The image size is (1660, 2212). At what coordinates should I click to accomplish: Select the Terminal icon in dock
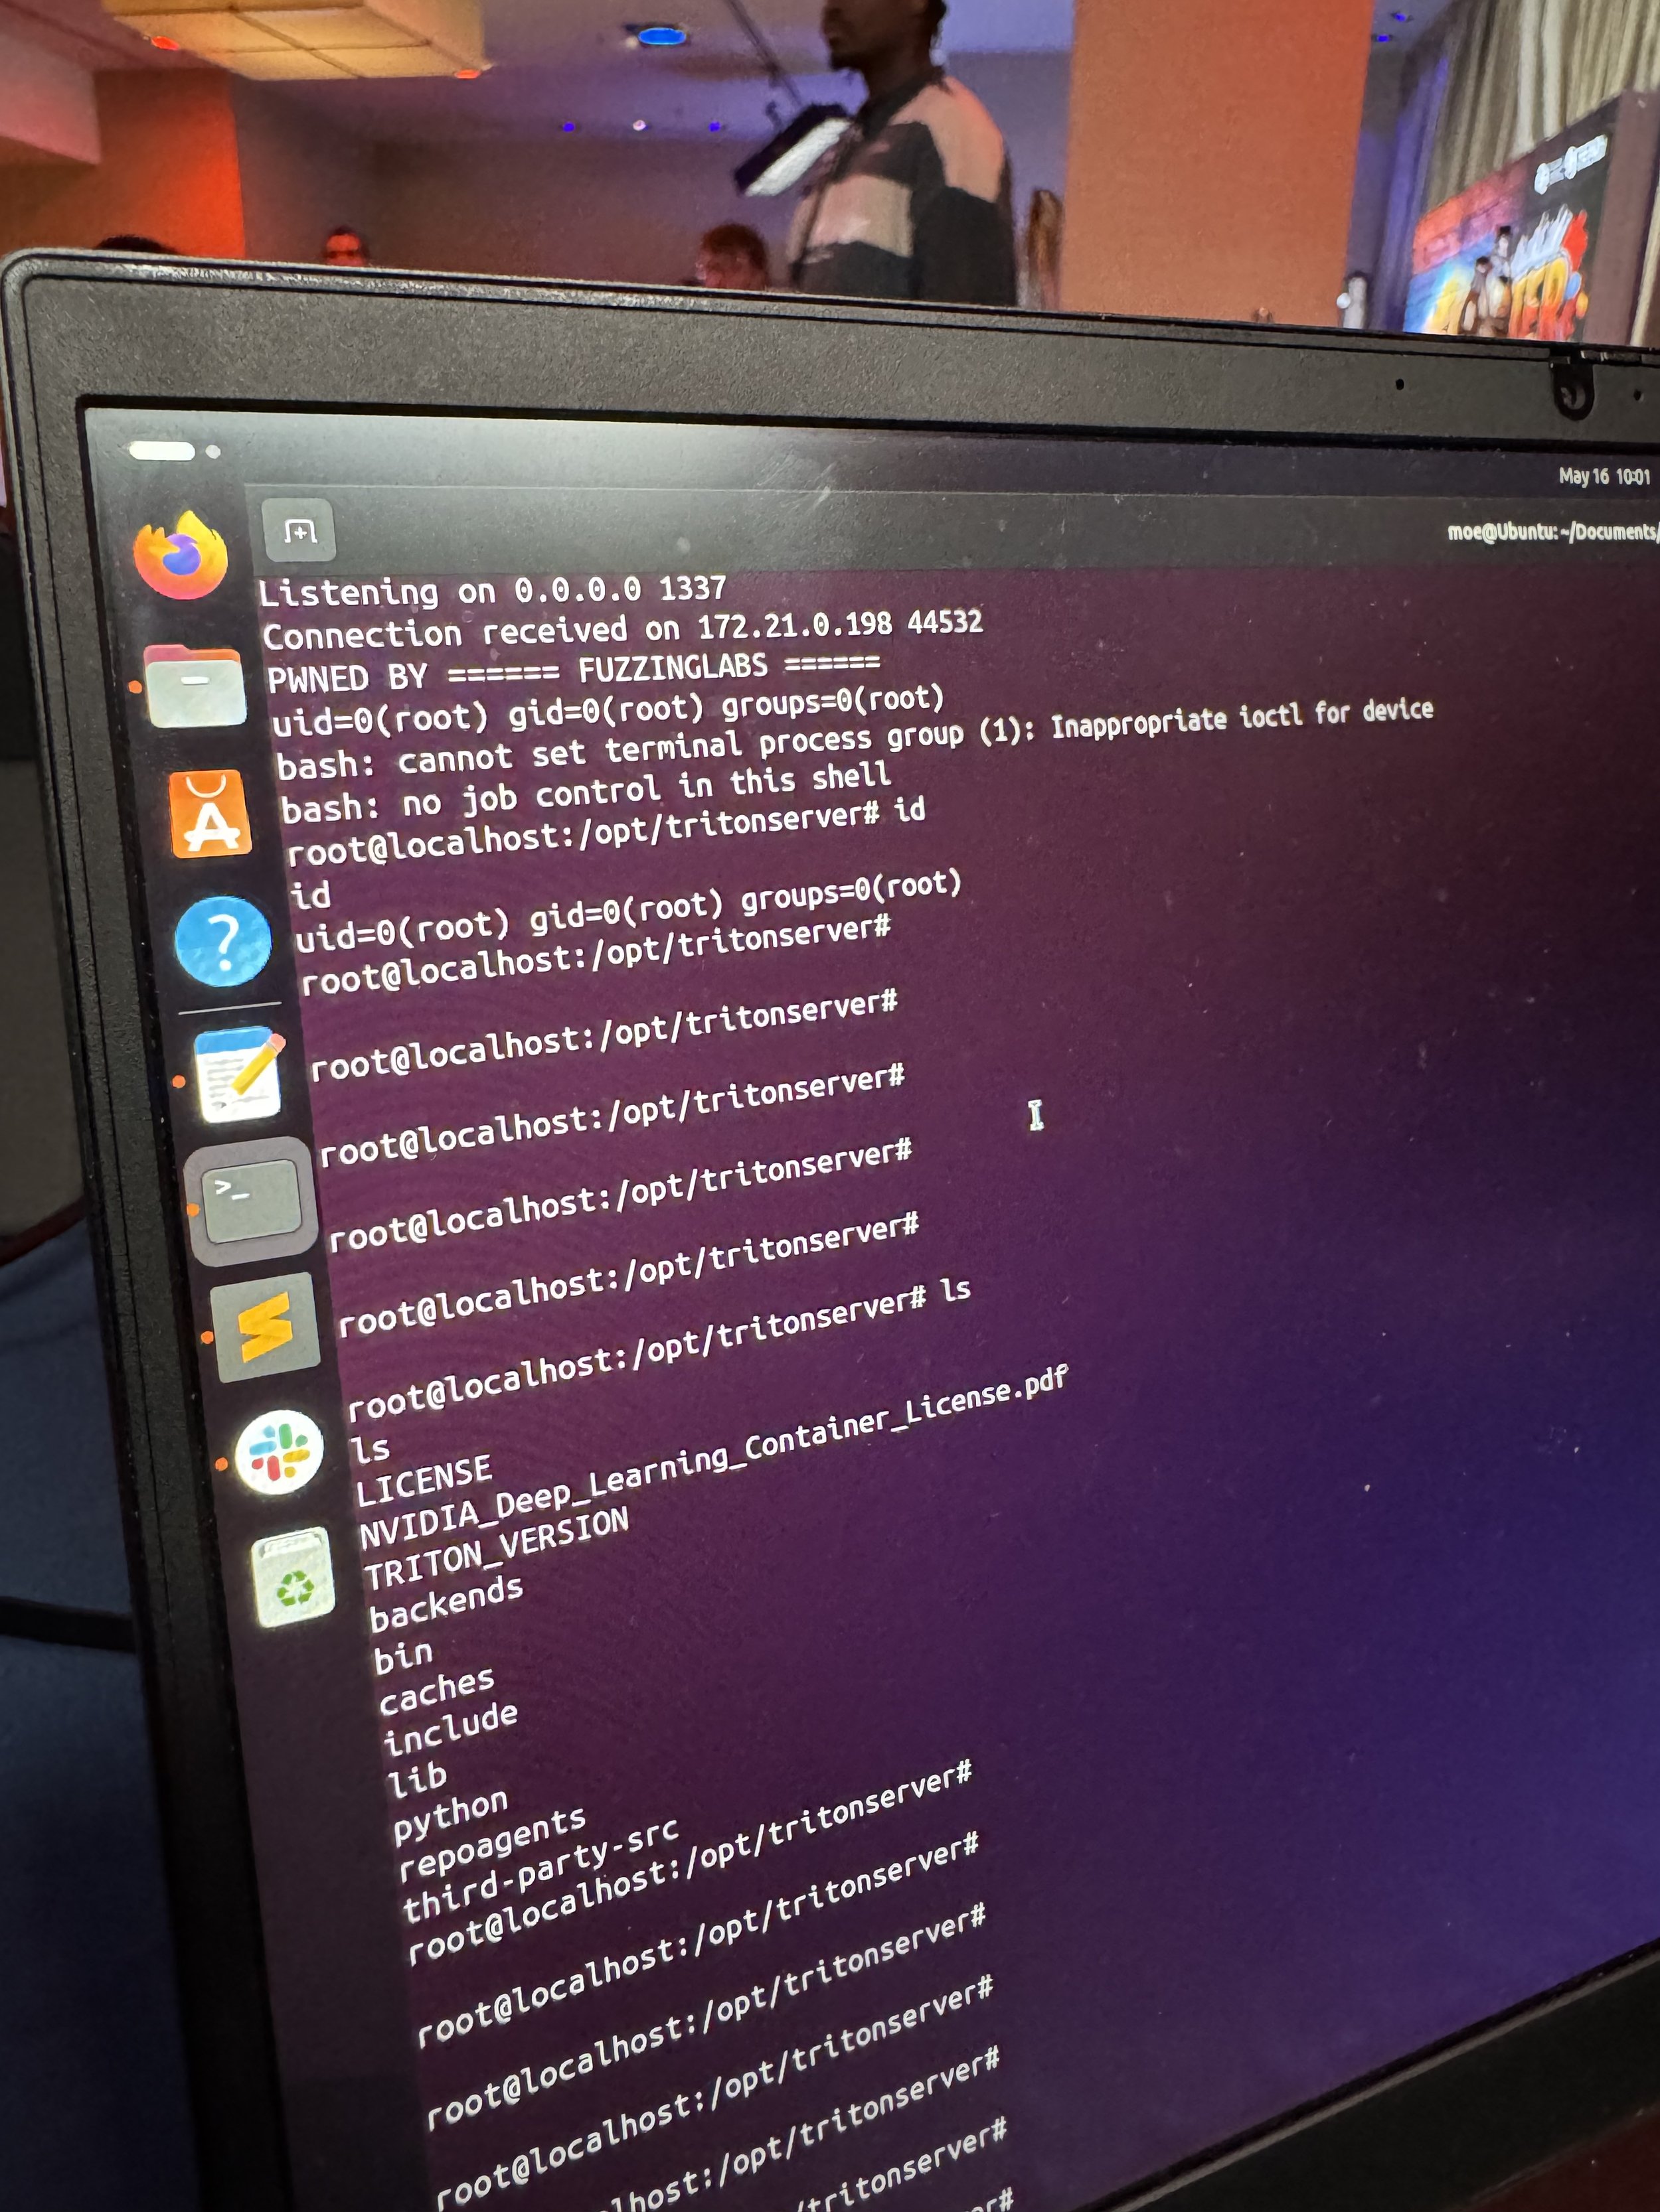click(x=251, y=1201)
